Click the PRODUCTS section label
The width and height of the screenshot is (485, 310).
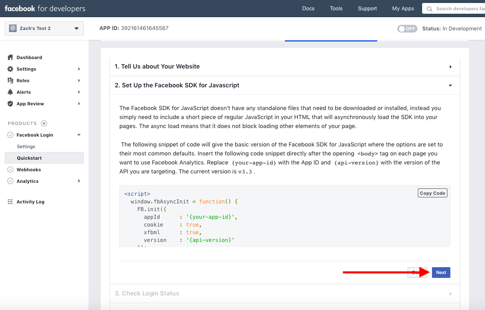point(22,123)
